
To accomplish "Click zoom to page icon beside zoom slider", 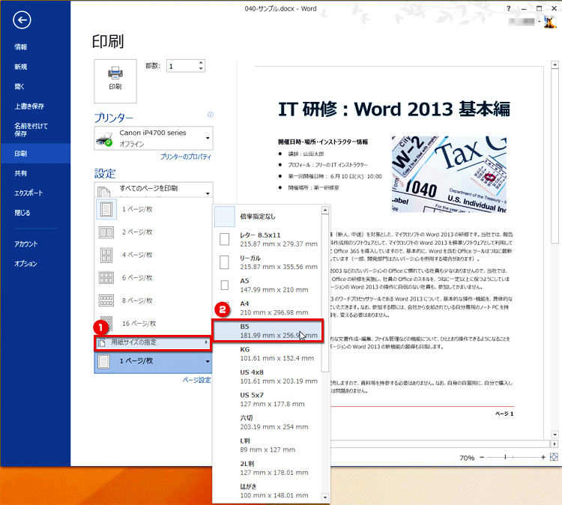I will pos(554,457).
